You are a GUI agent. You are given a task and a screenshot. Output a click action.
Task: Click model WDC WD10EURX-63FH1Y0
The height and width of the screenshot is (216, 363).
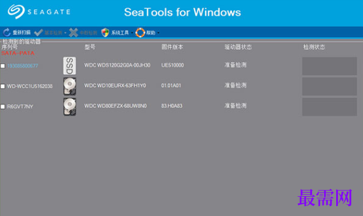click(x=115, y=86)
